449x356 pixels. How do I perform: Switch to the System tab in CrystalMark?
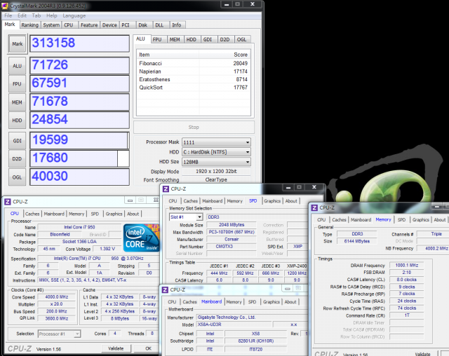pos(51,25)
